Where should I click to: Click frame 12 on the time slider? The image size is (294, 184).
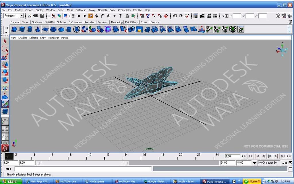[108, 156]
